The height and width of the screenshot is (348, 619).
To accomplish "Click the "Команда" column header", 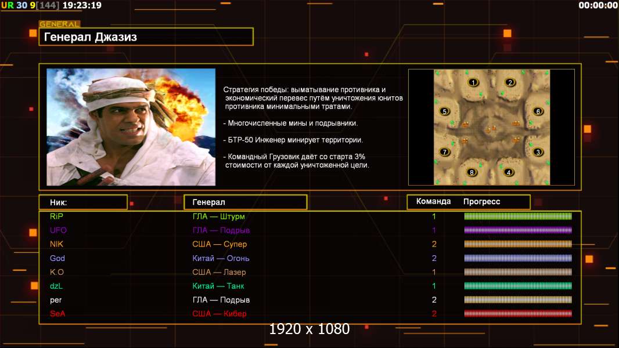I will tap(433, 201).
